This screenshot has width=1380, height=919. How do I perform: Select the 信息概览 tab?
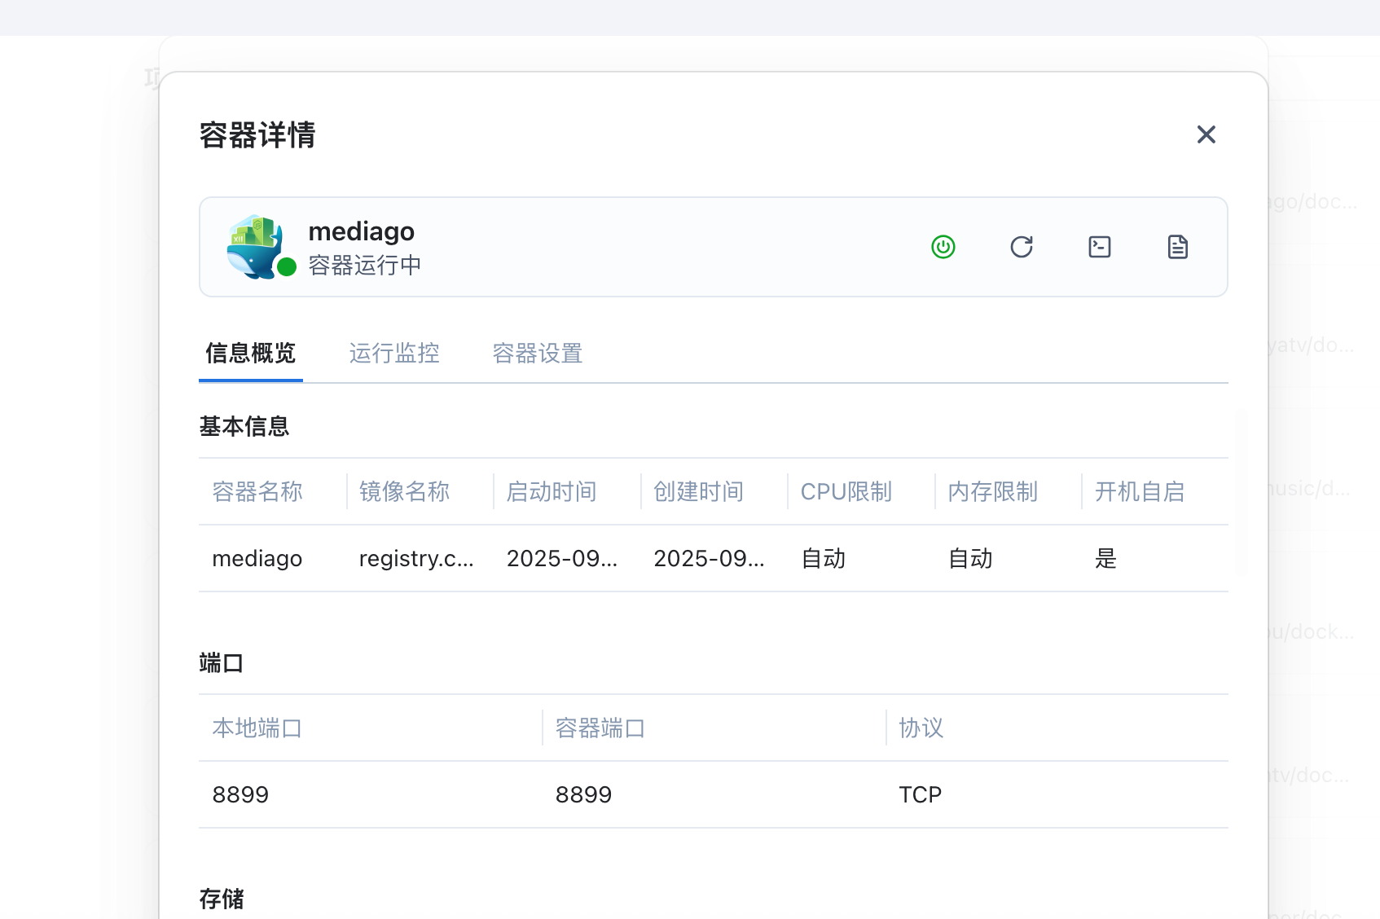250,354
